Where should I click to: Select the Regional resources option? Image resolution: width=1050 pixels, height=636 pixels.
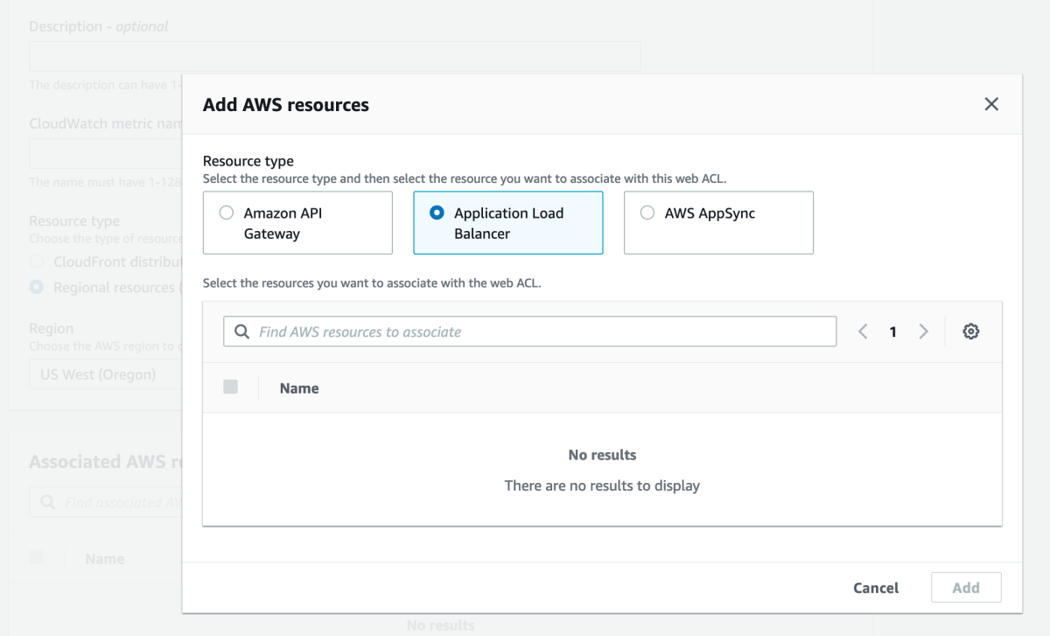36,287
